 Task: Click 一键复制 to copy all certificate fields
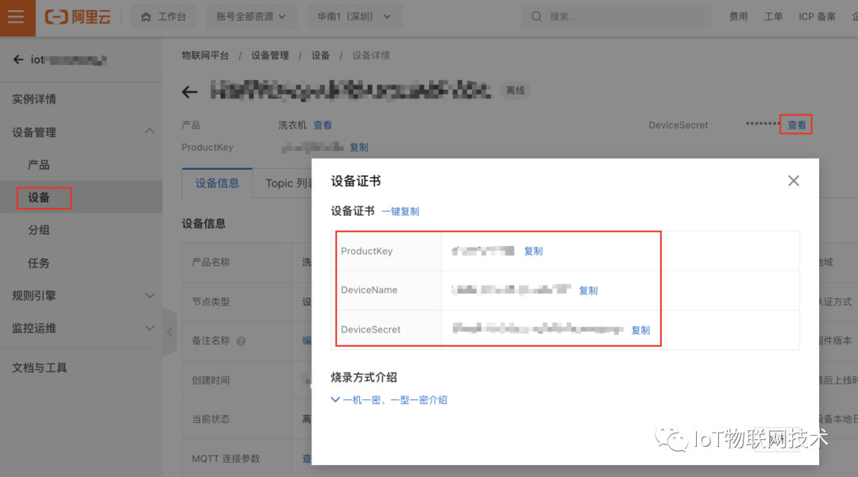[x=400, y=211]
